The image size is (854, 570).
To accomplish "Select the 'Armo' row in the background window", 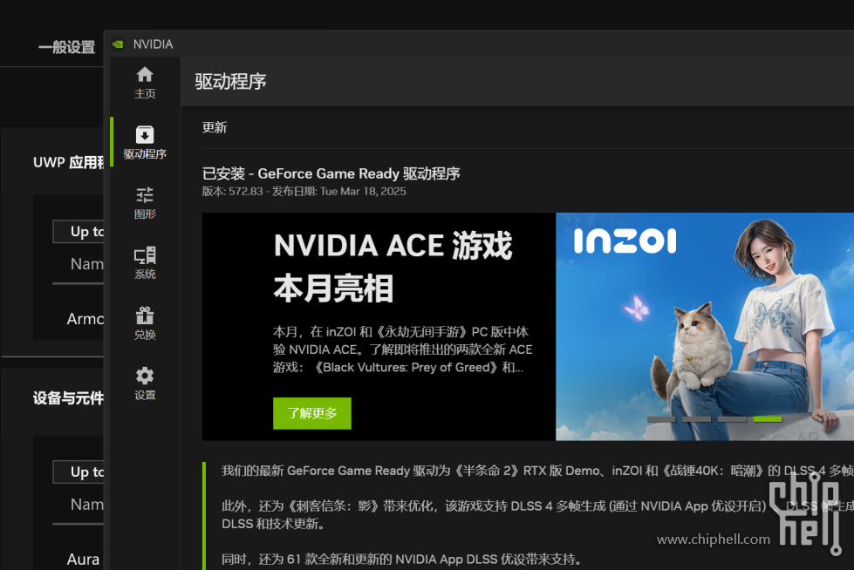I will click(85, 319).
